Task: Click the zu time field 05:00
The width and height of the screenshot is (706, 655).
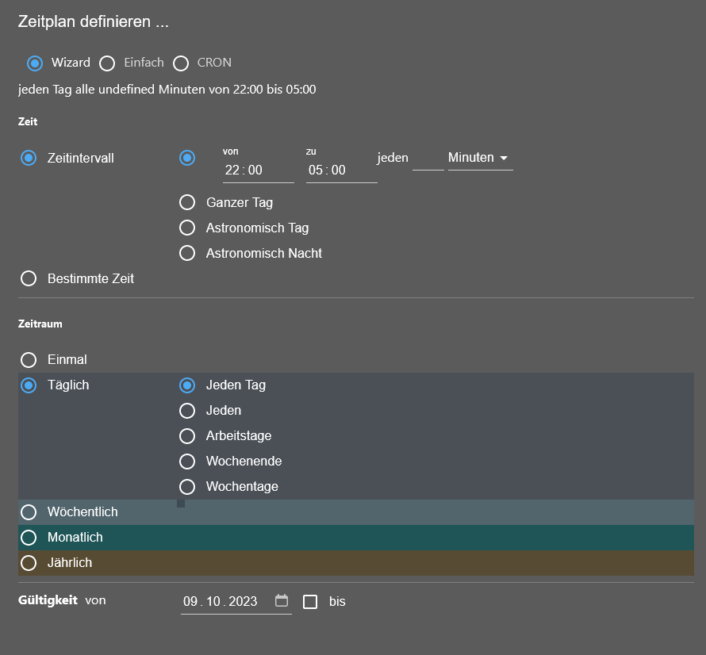Action: pyautogui.click(x=342, y=170)
